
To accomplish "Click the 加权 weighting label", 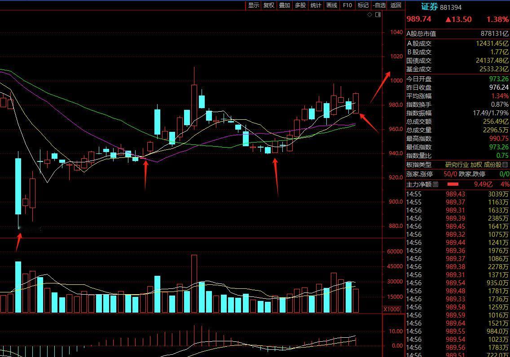I will pos(476,165).
